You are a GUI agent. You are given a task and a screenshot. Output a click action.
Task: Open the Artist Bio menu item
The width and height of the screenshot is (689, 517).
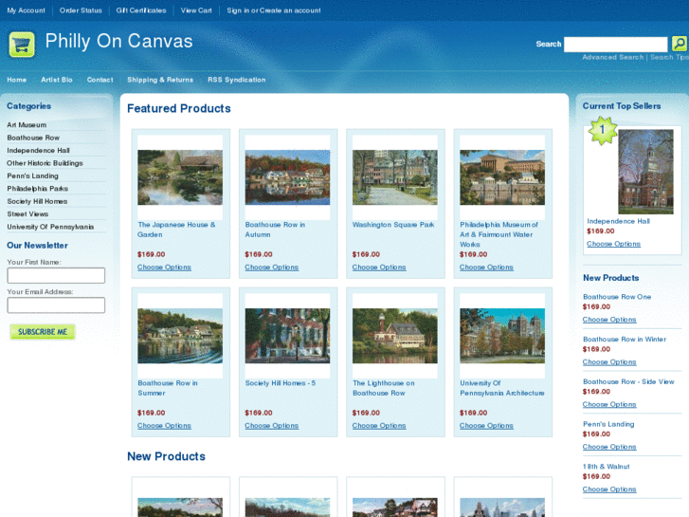point(57,80)
